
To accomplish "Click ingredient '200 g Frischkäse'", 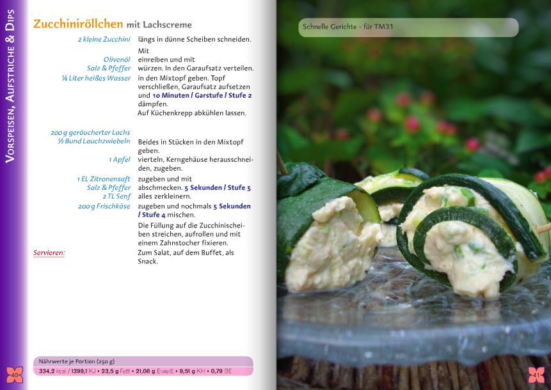I will pos(104,207).
